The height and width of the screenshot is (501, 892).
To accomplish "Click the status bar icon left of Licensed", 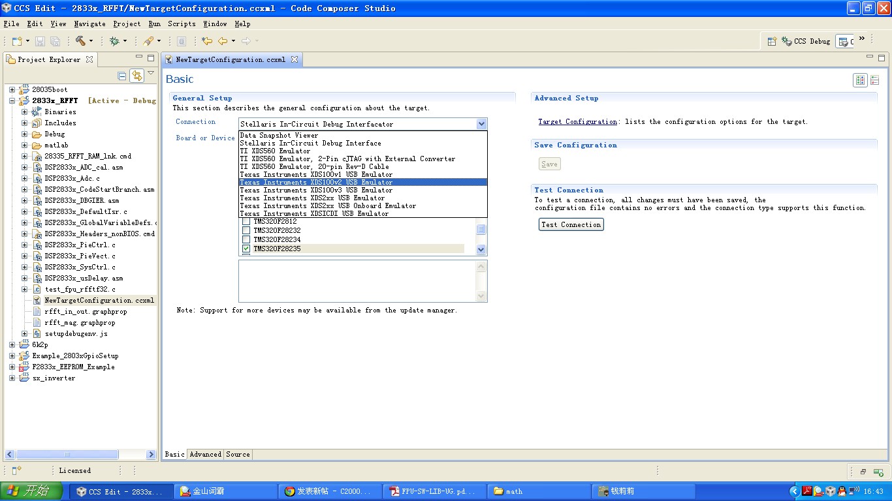I will point(17,470).
